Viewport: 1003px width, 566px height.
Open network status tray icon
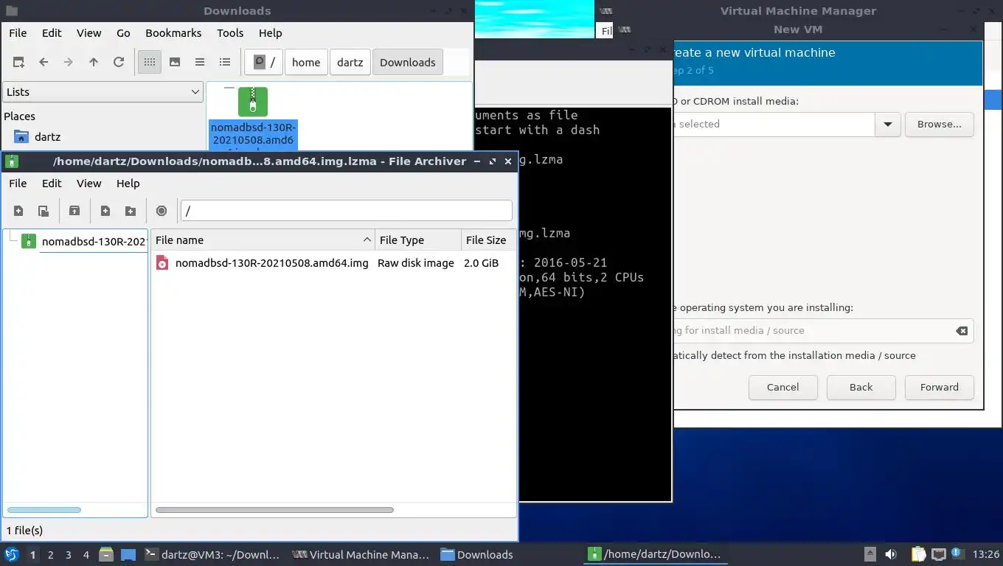[939, 554]
